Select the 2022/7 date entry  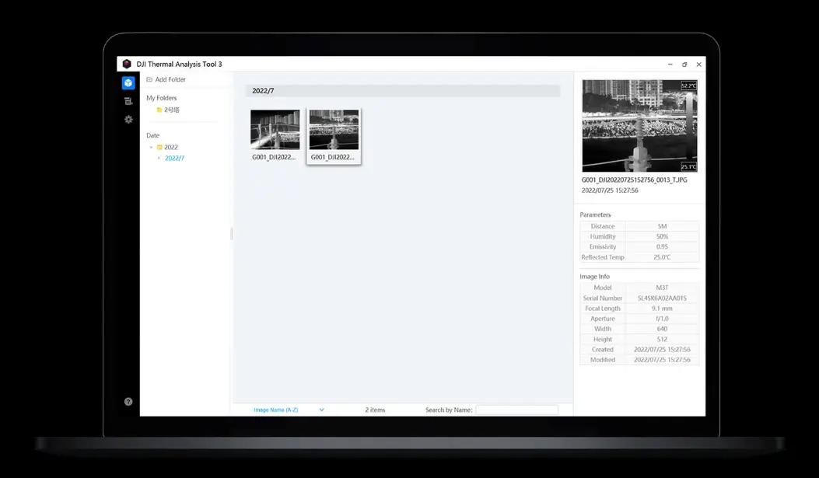coord(175,159)
